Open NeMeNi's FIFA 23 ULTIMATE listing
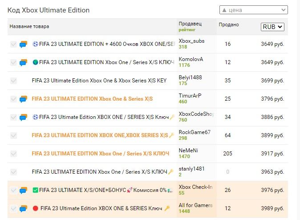 pyautogui.click(x=101, y=154)
